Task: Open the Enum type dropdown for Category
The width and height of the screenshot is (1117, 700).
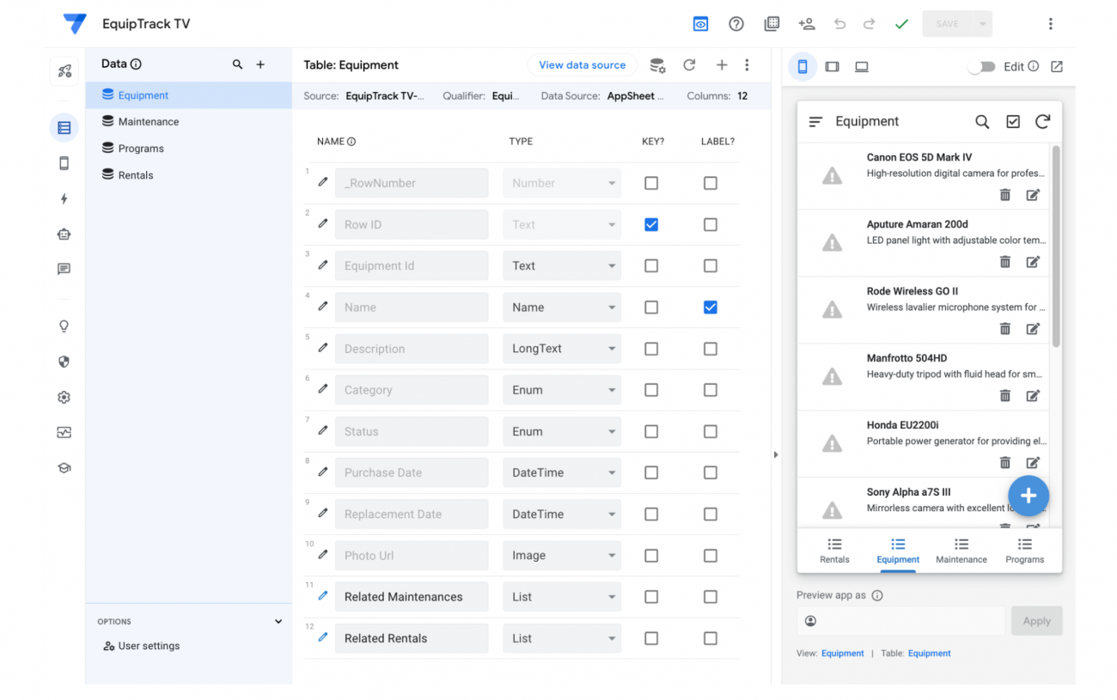Action: 562,390
